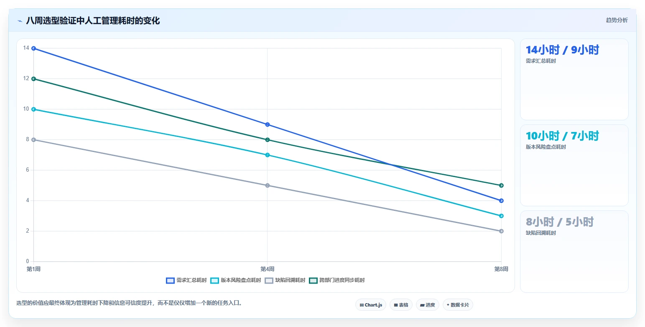Click the y-axis label 6

tap(28, 170)
